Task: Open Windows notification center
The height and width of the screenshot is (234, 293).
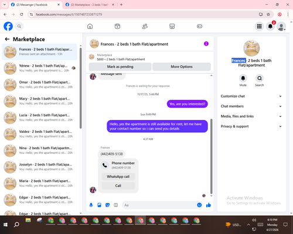Action: click(x=285, y=225)
